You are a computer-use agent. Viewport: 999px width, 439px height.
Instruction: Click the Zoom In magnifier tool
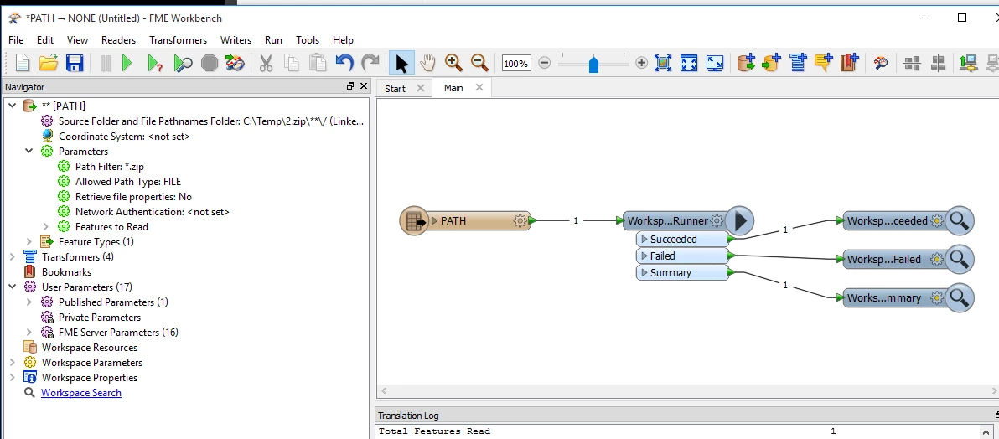(453, 63)
